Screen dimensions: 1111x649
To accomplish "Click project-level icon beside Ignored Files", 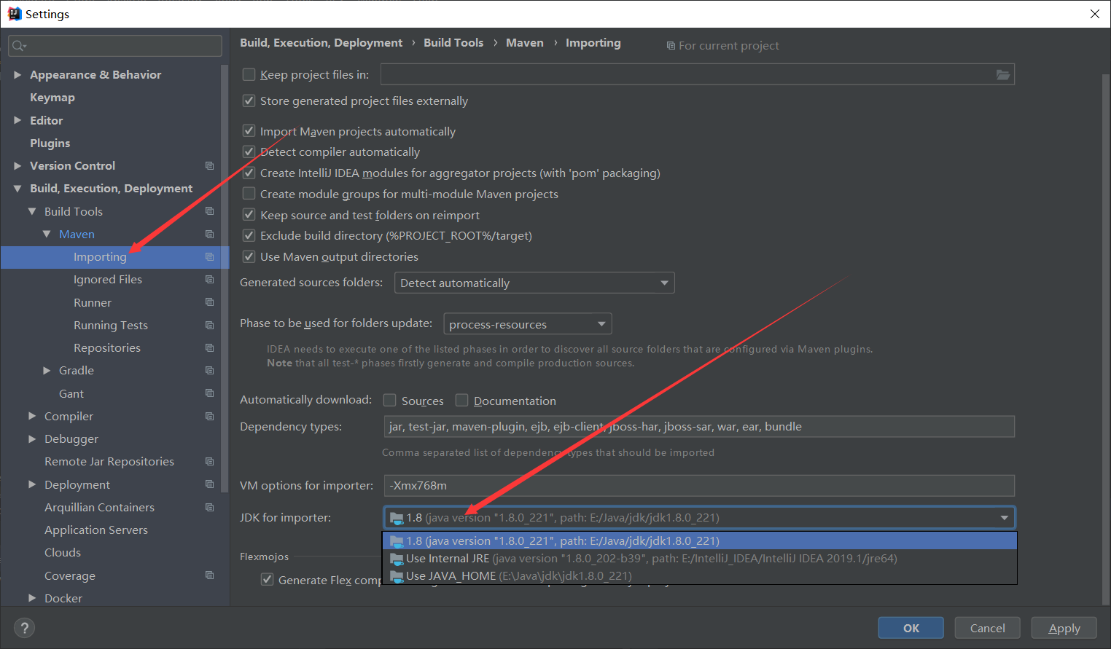I will pos(209,280).
